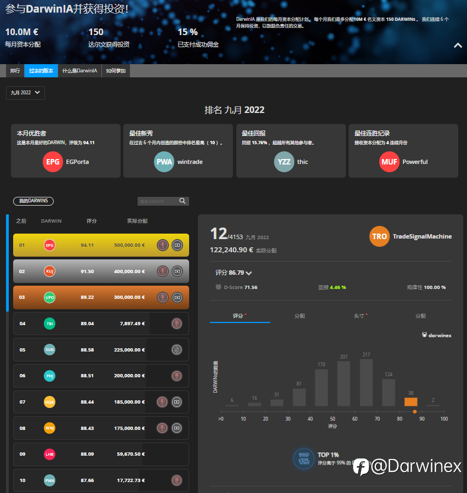The image size is (467, 493).
Task: Click the medal icon in row 04 TBI
Action: [176, 324]
